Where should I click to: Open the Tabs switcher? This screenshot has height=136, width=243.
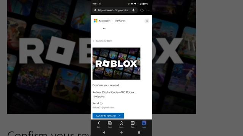point(133,124)
